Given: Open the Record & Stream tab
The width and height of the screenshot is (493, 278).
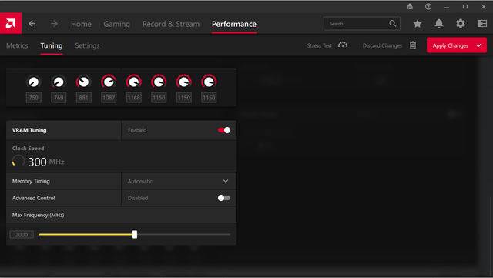Looking at the screenshot, I should click(x=171, y=24).
